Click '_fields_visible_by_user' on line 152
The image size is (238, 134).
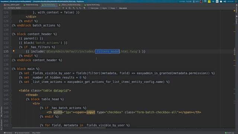(104, 125)
